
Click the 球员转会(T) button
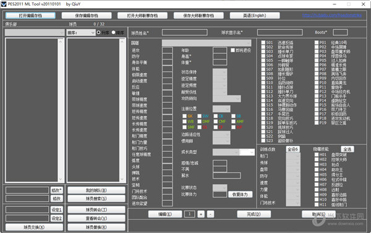96,210
